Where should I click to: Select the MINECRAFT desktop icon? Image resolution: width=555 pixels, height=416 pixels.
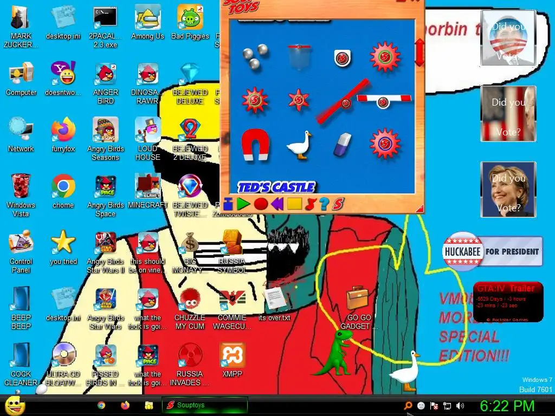pos(147,191)
